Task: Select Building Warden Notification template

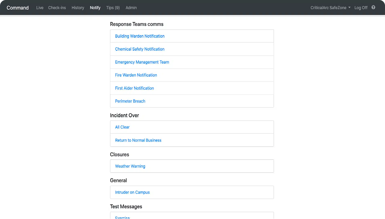Action: (x=140, y=36)
